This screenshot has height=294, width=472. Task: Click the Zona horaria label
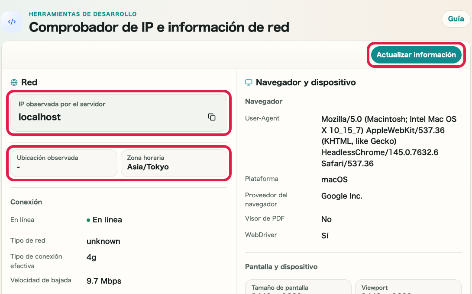145,158
